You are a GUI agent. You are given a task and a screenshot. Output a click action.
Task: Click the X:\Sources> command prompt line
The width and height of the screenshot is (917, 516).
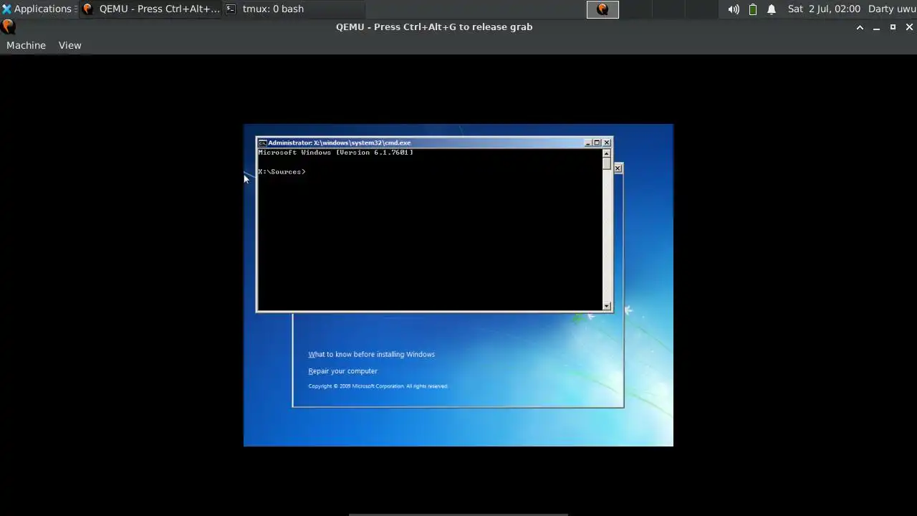click(x=282, y=172)
